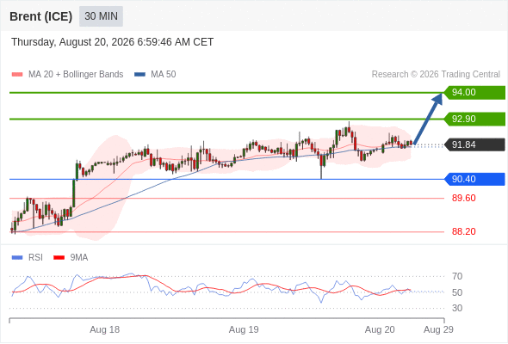508x344 pixels.
Task: Click the blue RSI legend swatch
Action: click(17, 258)
